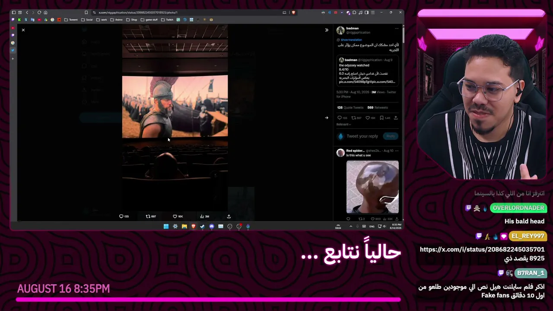
Task: Open the game stuff bookmarks folder
Action: (149, 19)
